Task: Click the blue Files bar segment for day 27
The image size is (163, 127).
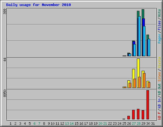Action: 134,43
